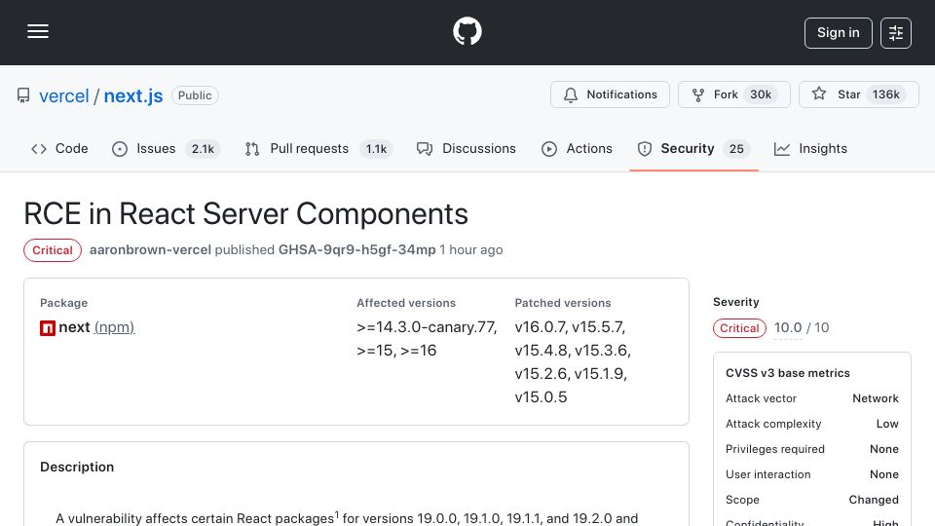The image size is (935, 526).
Task: Open the Code tab
Action: pyautogui.click(x=59, y=148)
